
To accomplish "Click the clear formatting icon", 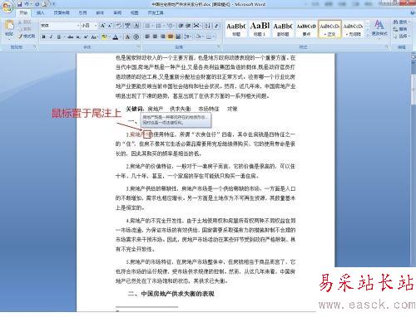I will pos(119,26).
